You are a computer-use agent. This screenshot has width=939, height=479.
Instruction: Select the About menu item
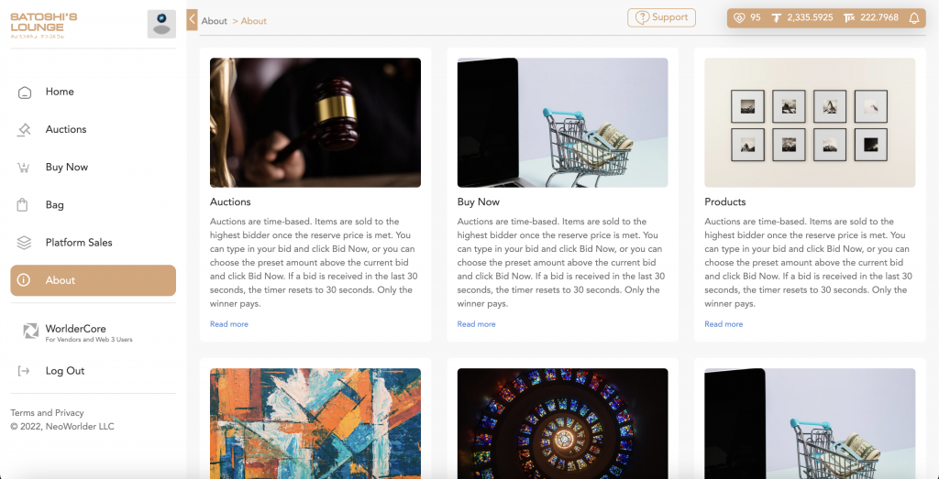coord(93,280)
